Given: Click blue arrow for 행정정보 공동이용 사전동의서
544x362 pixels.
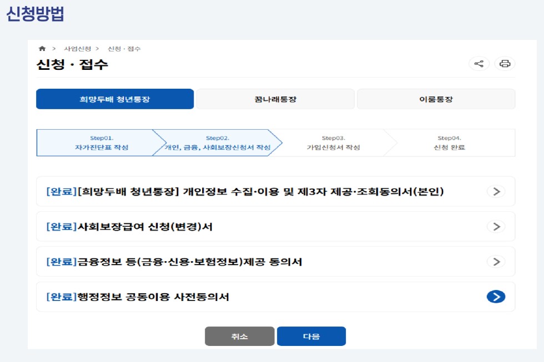Looking at the screenshot, I should pyautogui.click(x=496, y=297).
